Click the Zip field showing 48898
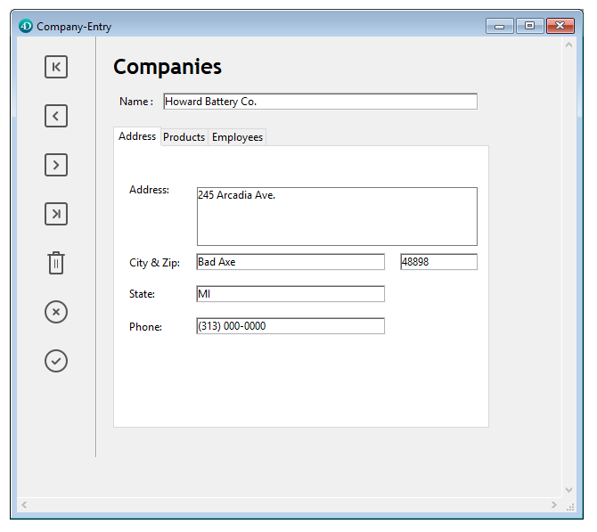The image size is (597, 532). [438, 262]
